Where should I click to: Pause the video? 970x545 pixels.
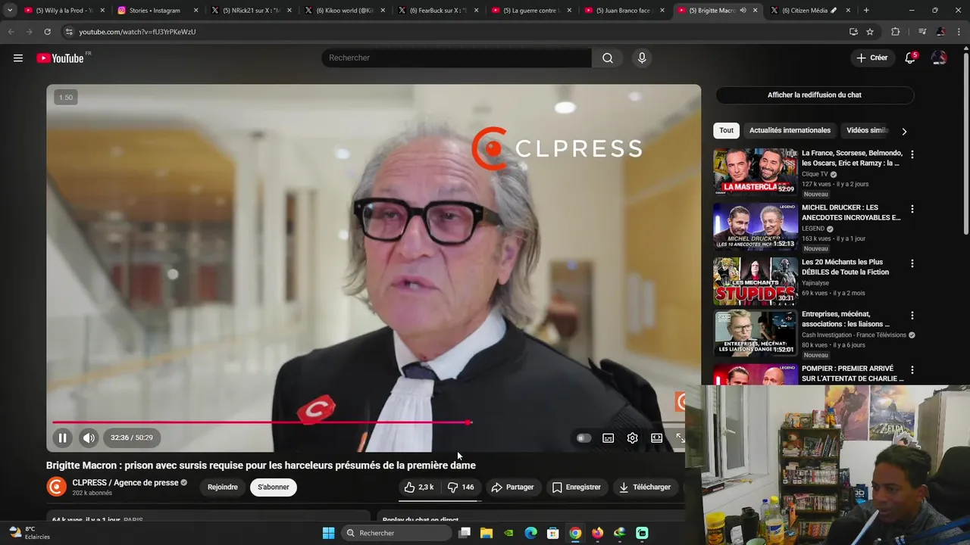[63, 438]
